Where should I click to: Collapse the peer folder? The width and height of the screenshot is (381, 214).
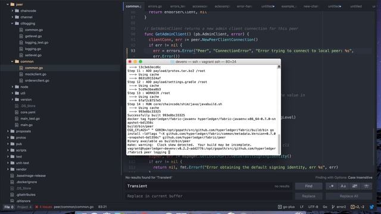coord(8,4)
